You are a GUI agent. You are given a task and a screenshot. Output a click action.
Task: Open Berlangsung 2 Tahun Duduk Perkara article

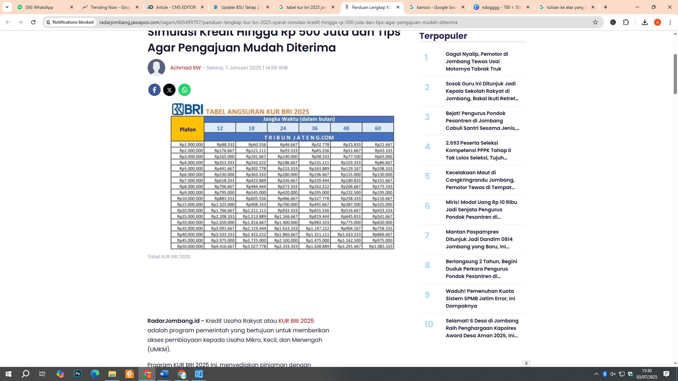pos(481,269)
